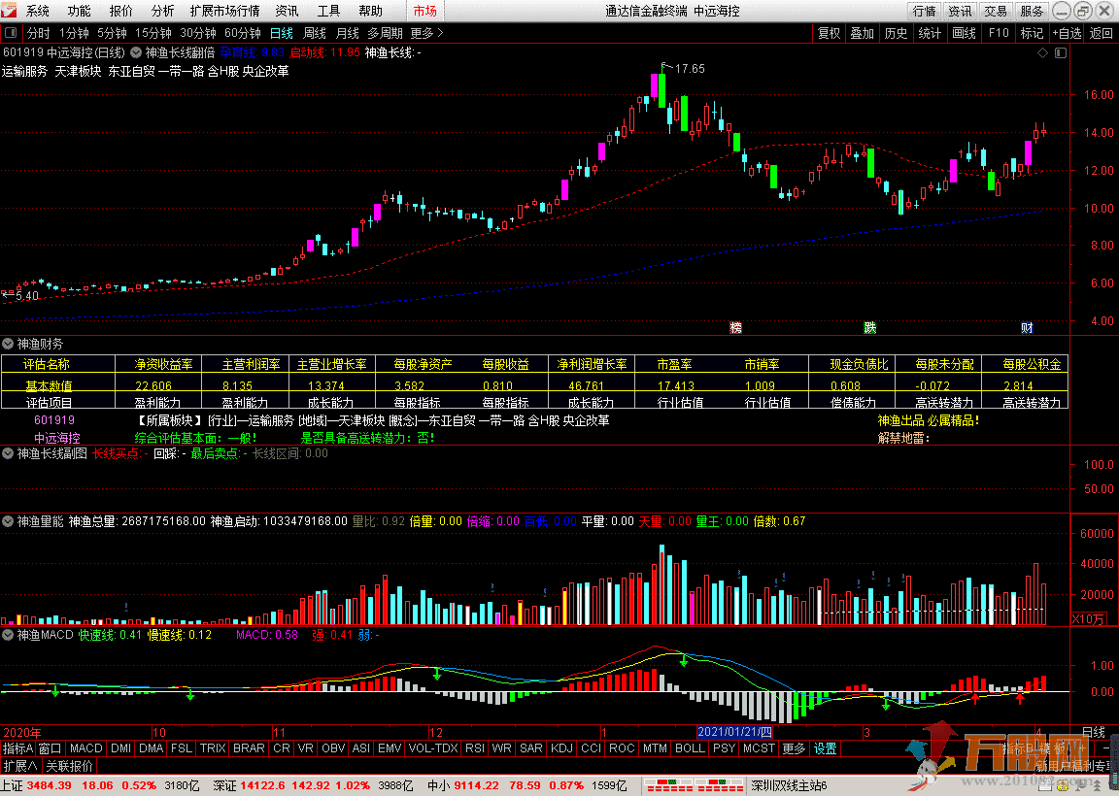Click the 17.65 high price label
The image size is (1119, 797).
tap(690, 69)
